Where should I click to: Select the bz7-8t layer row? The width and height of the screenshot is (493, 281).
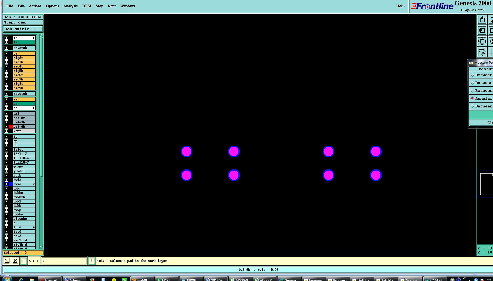[x=24, y=118]
